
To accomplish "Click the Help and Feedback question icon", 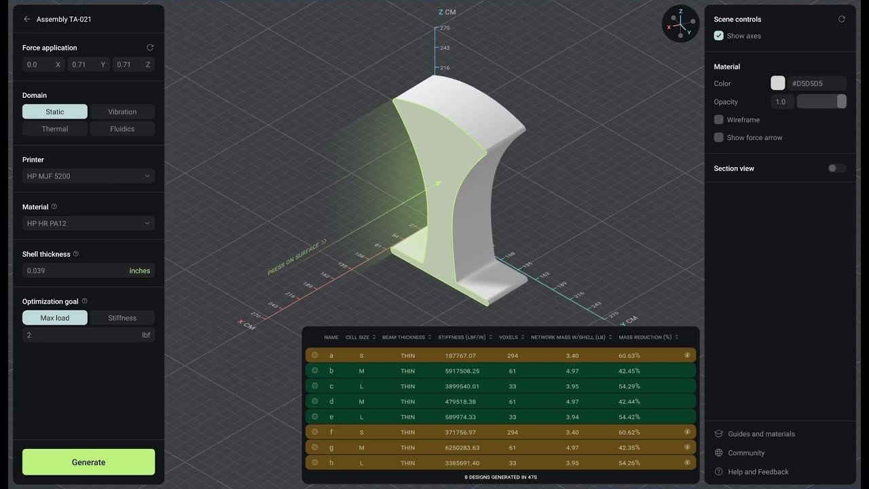I will point(719,472).
